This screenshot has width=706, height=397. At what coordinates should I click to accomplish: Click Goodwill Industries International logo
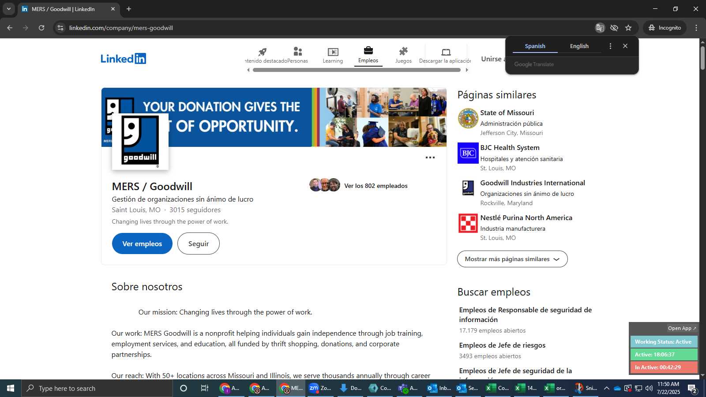[x=468, y=188]
